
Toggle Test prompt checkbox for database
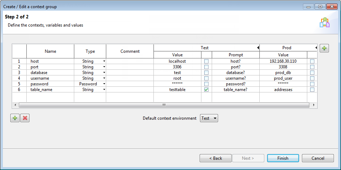click(x=206, y=73)
